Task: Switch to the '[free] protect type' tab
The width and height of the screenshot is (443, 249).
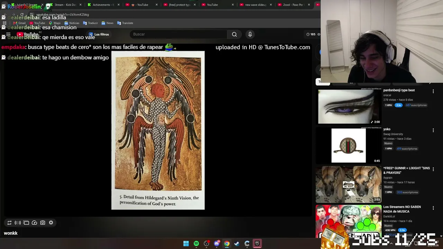Action: [x=179, y=5]
